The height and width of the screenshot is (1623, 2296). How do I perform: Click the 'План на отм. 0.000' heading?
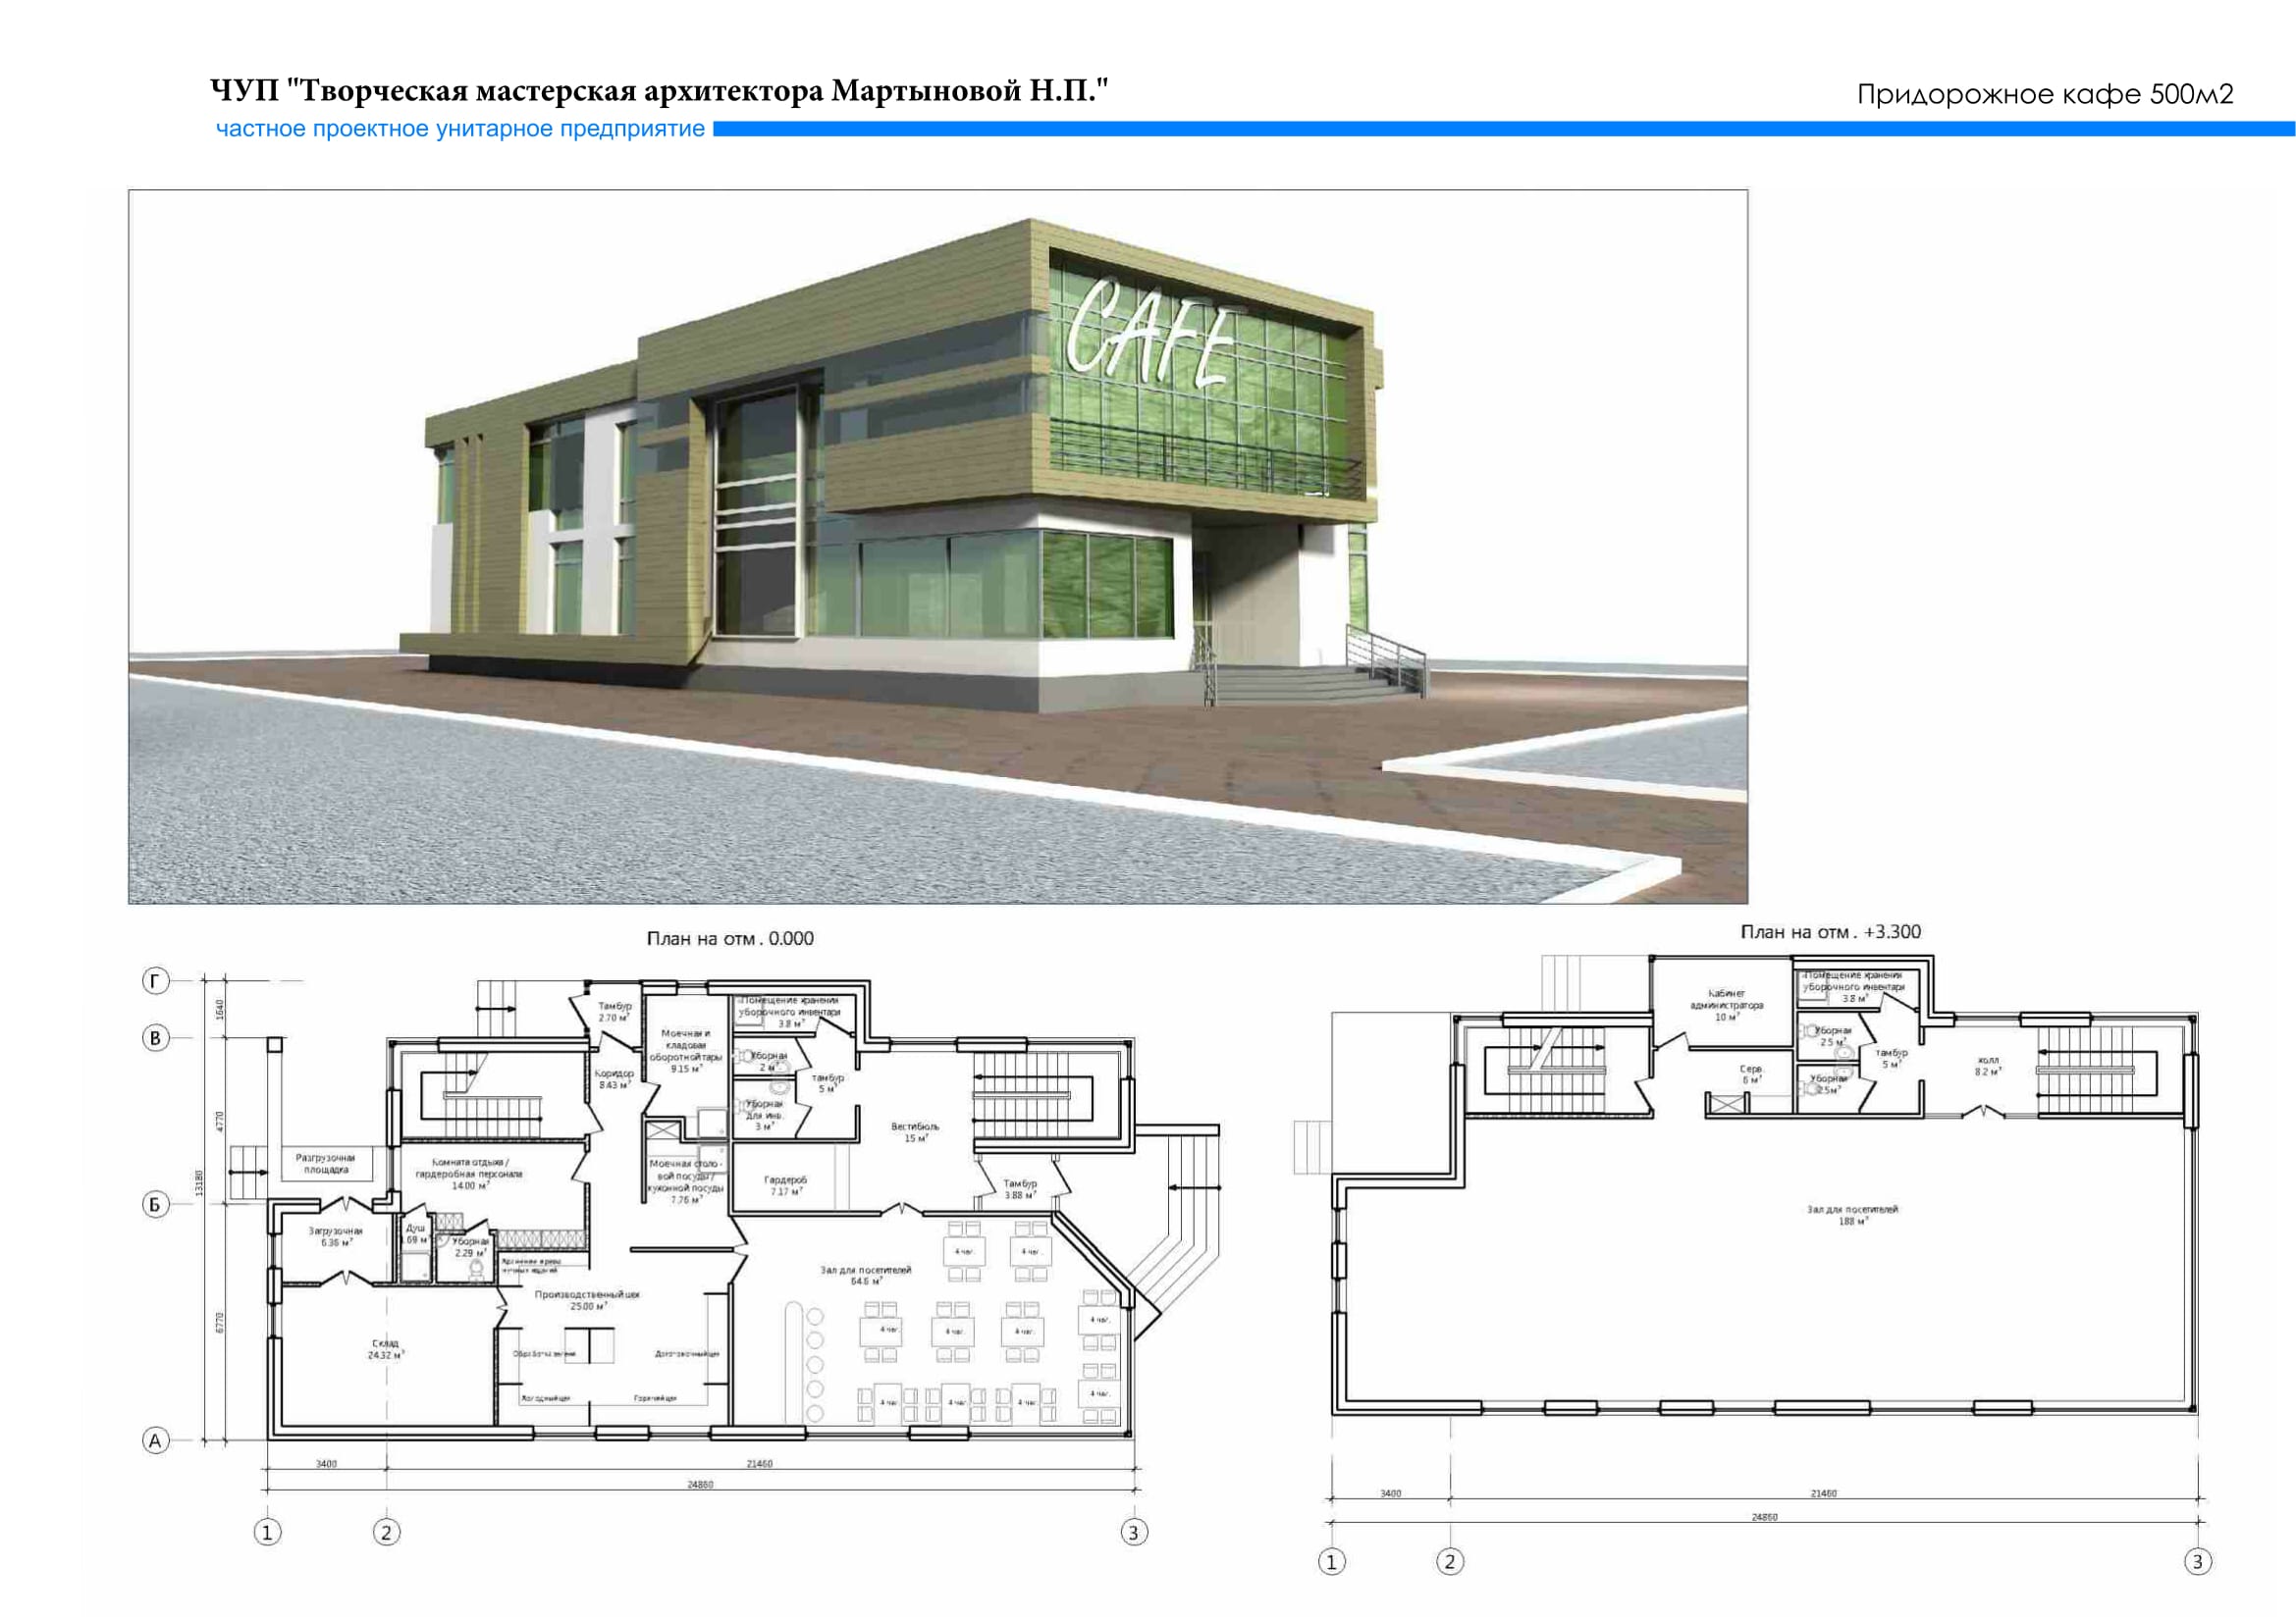click(x=730, y=938)
